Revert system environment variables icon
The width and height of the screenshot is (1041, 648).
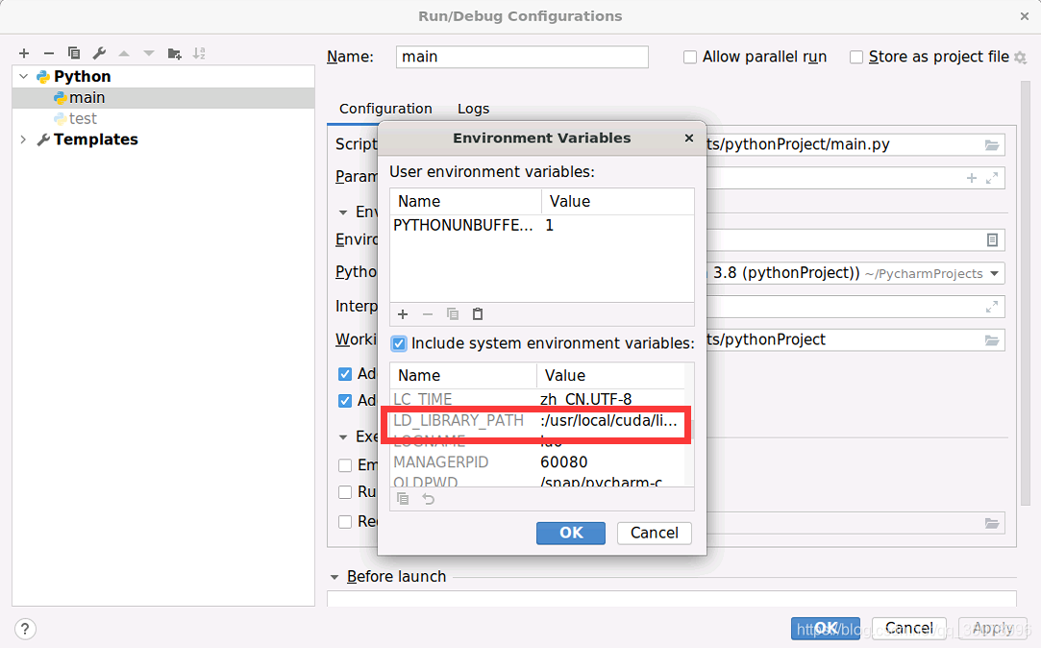(428, 499)
